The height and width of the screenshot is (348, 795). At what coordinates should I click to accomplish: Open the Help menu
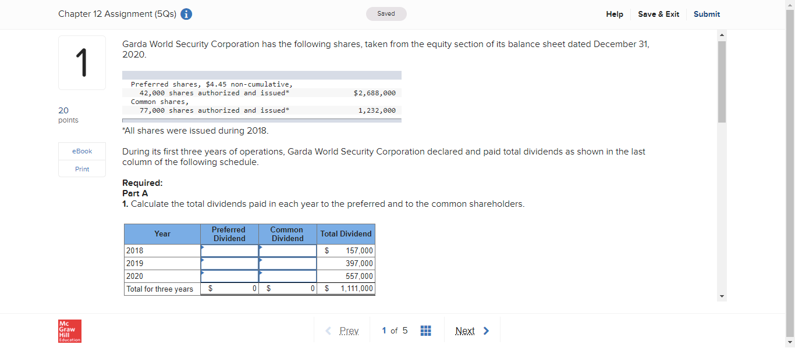pos(615,15)
